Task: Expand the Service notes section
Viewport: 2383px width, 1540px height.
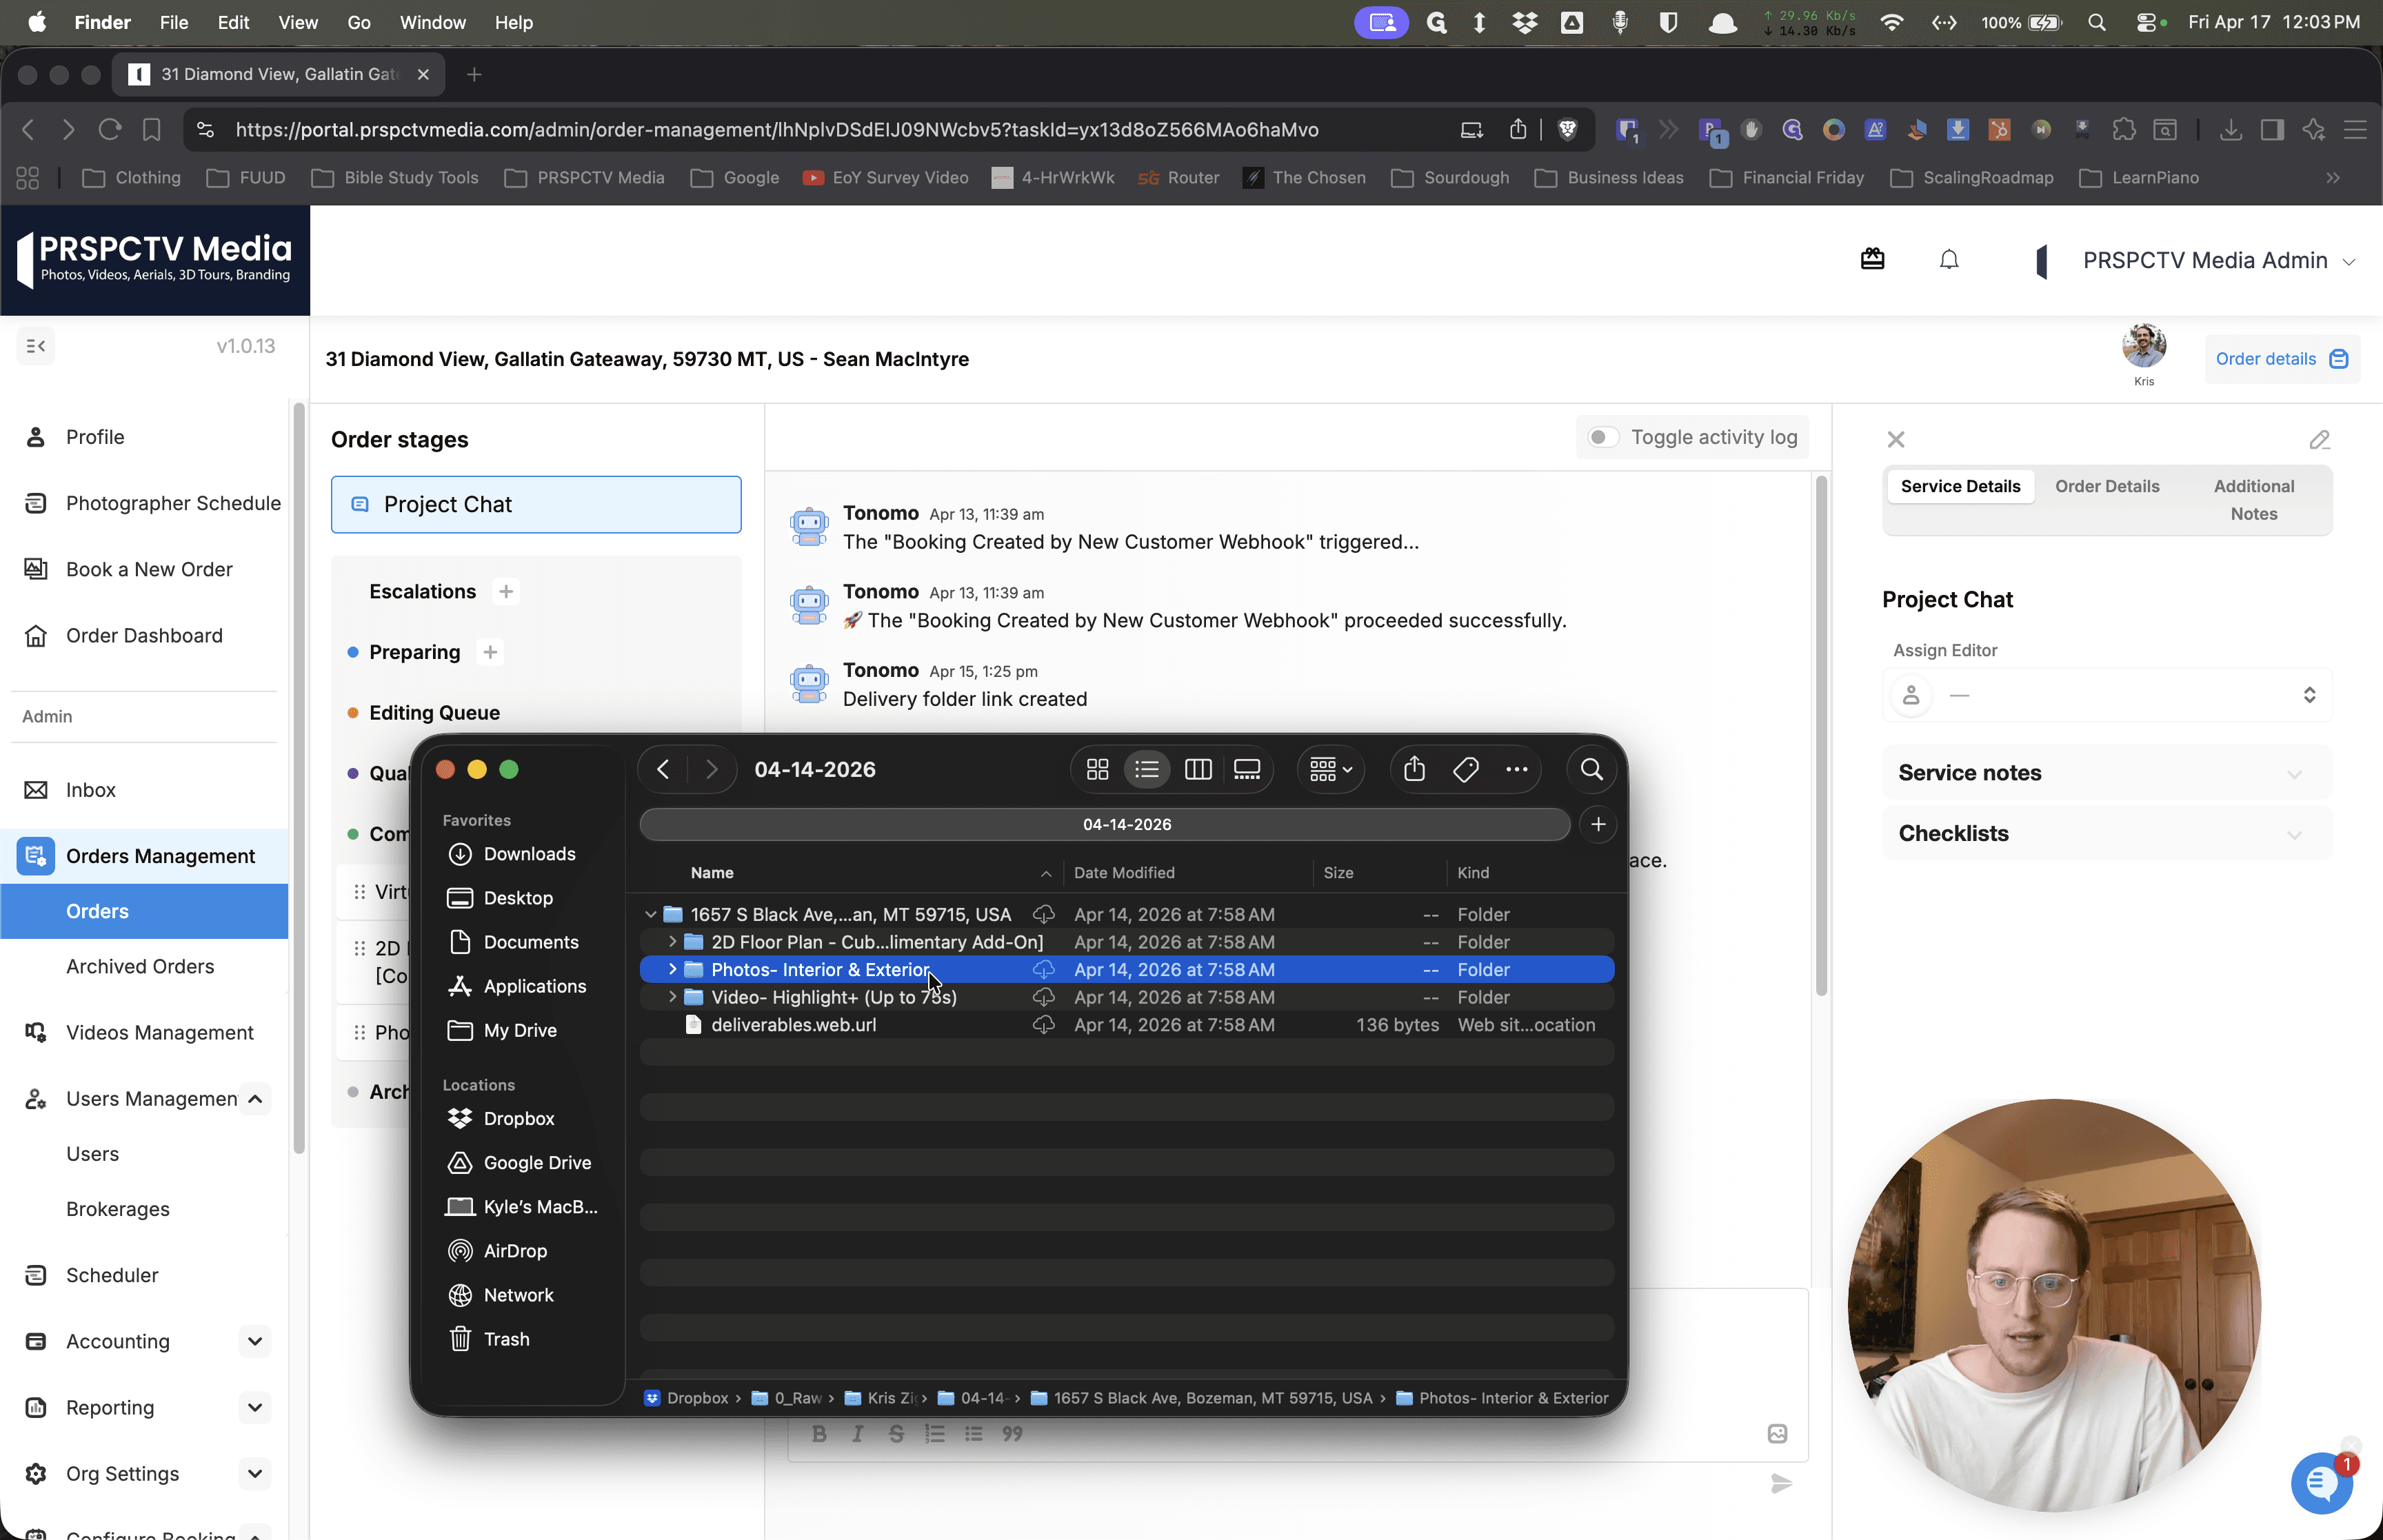Action: 2106,772
